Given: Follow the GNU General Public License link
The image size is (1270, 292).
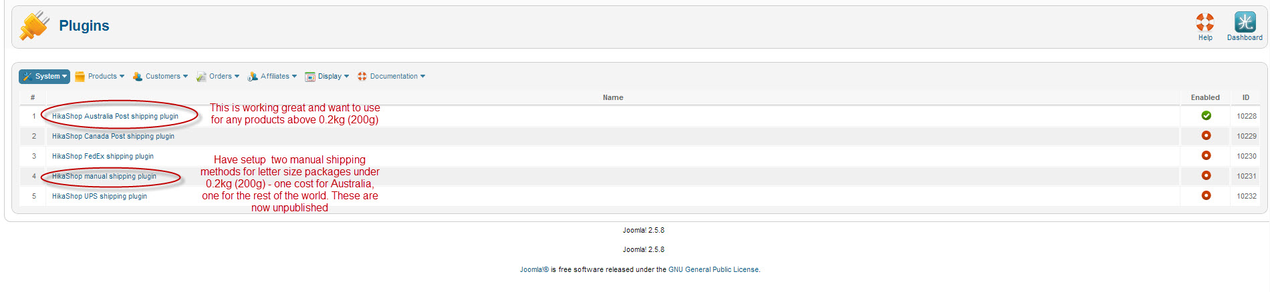Looking at the screenshot, I should tap(713, 270).
